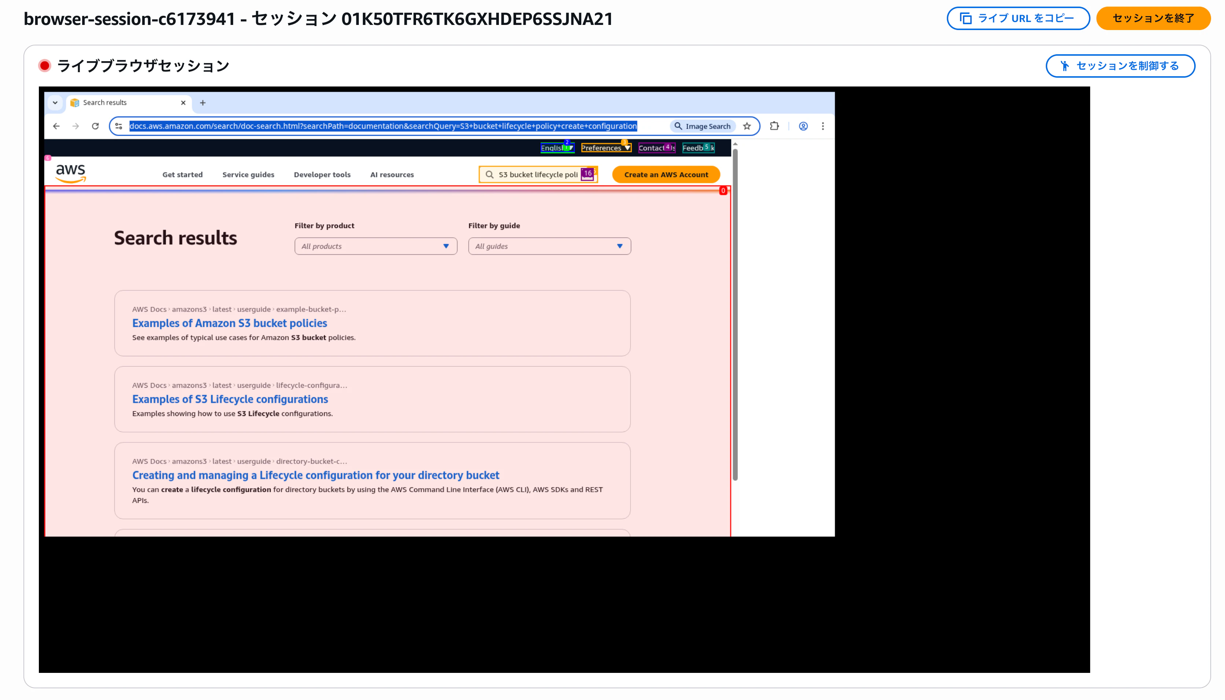
Task: Click the AWS logo
Action: 71,174
